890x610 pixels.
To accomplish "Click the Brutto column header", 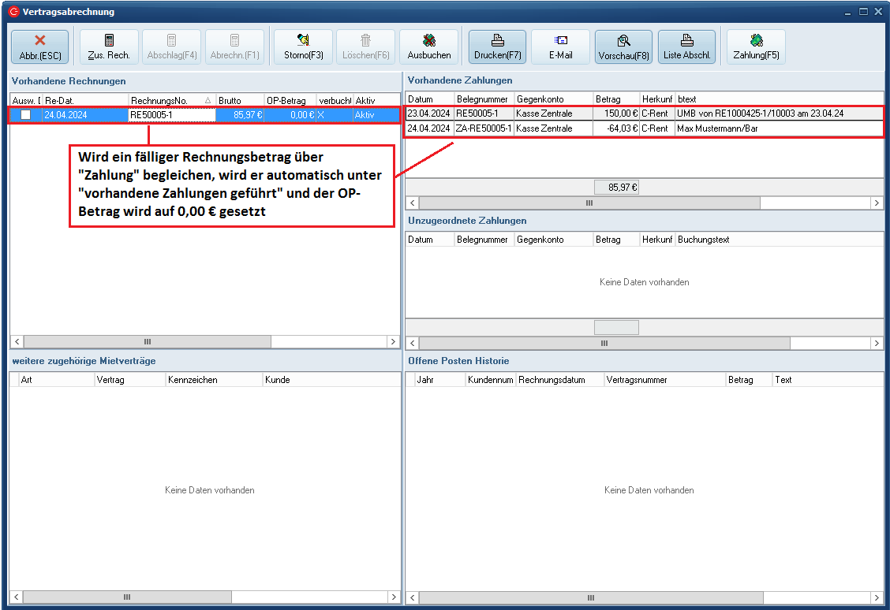I will pyautogui.click(x=239, y=100).
